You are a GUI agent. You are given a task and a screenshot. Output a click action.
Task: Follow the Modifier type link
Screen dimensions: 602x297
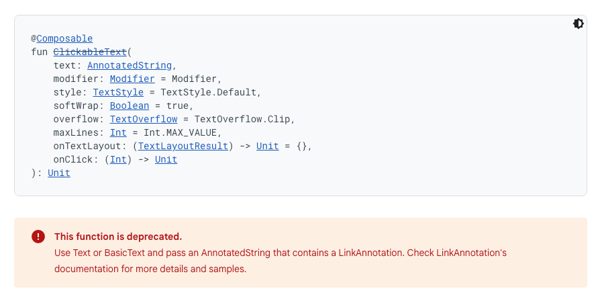point(132,79)
